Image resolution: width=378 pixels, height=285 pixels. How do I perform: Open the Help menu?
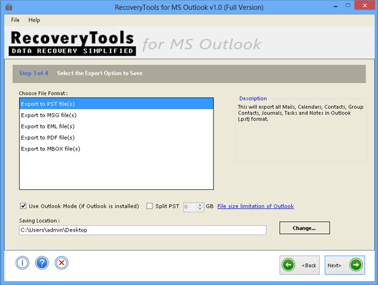pyautogui.click(x=34, y=20)
